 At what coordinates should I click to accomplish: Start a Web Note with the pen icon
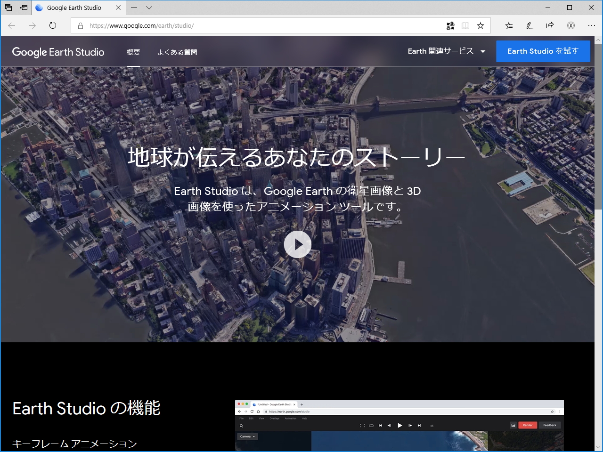[x=529, y=26]
